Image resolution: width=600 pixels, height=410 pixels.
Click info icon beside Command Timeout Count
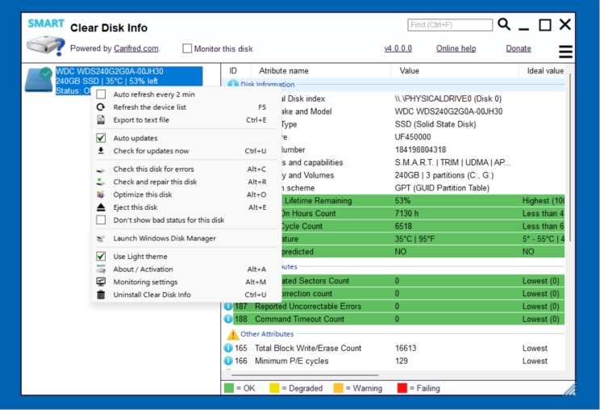click(x=228, y=319)
